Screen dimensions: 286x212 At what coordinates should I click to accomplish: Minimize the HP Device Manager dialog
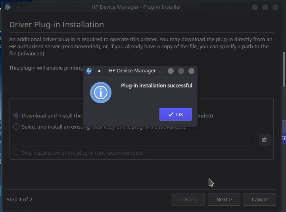click(x=171, y=71)
